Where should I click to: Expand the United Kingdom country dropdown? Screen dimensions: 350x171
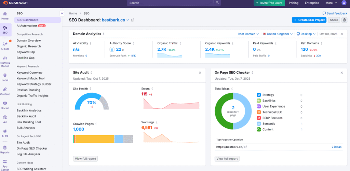tap(278, 34)
